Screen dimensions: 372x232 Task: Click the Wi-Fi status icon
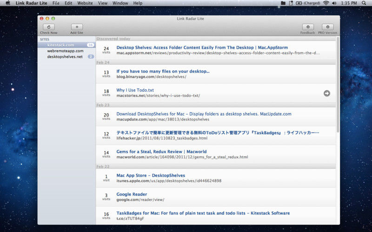point(326,3)
